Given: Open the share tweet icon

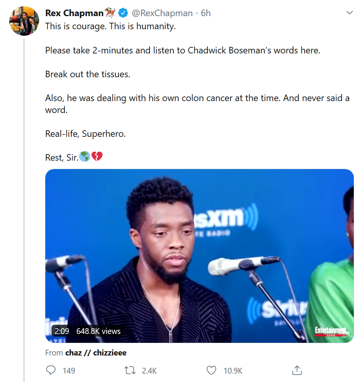Looking at the screenshot, I should coord(297,370).
